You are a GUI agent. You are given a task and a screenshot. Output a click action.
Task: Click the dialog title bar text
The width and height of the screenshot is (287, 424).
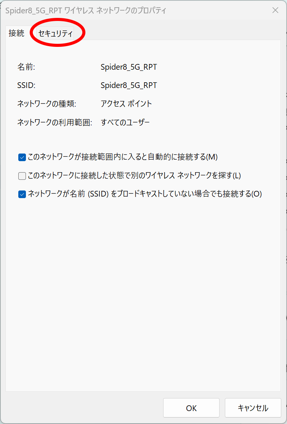[x=86, y=11]
